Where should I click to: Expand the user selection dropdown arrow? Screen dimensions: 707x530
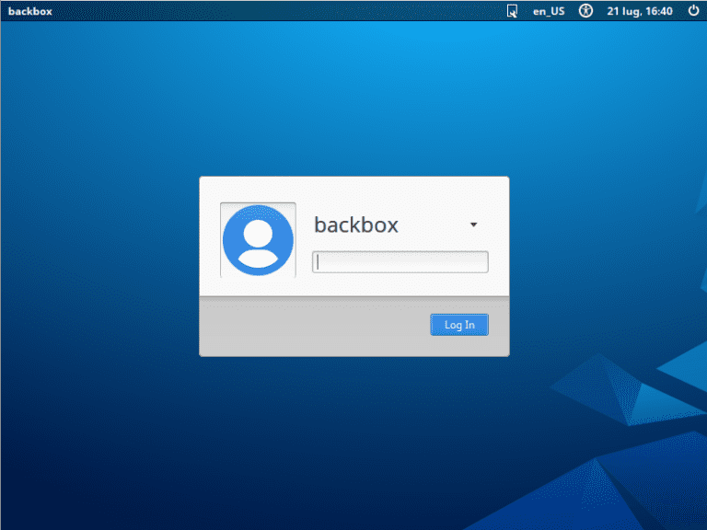473,225
